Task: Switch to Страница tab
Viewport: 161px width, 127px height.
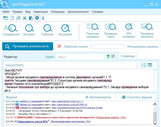Action: pyautogui.click(x=128, y=56)
